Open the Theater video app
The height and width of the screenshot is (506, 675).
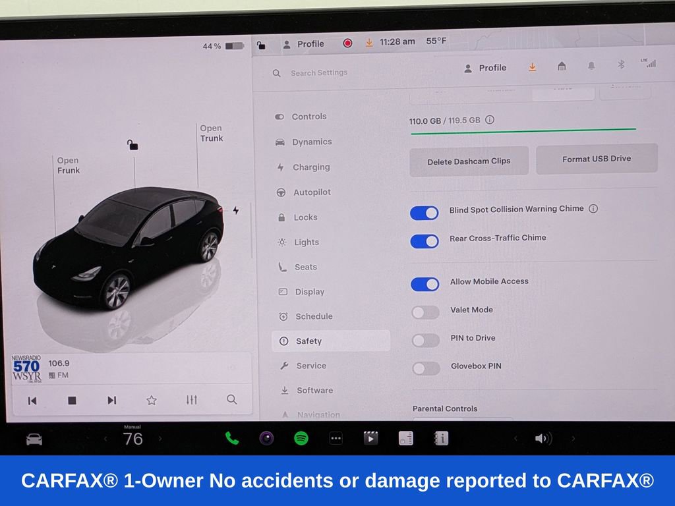click(x=370, y=438)
